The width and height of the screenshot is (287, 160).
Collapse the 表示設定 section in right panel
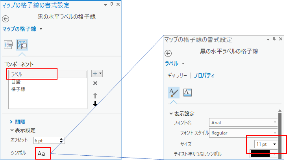(182, 114)
